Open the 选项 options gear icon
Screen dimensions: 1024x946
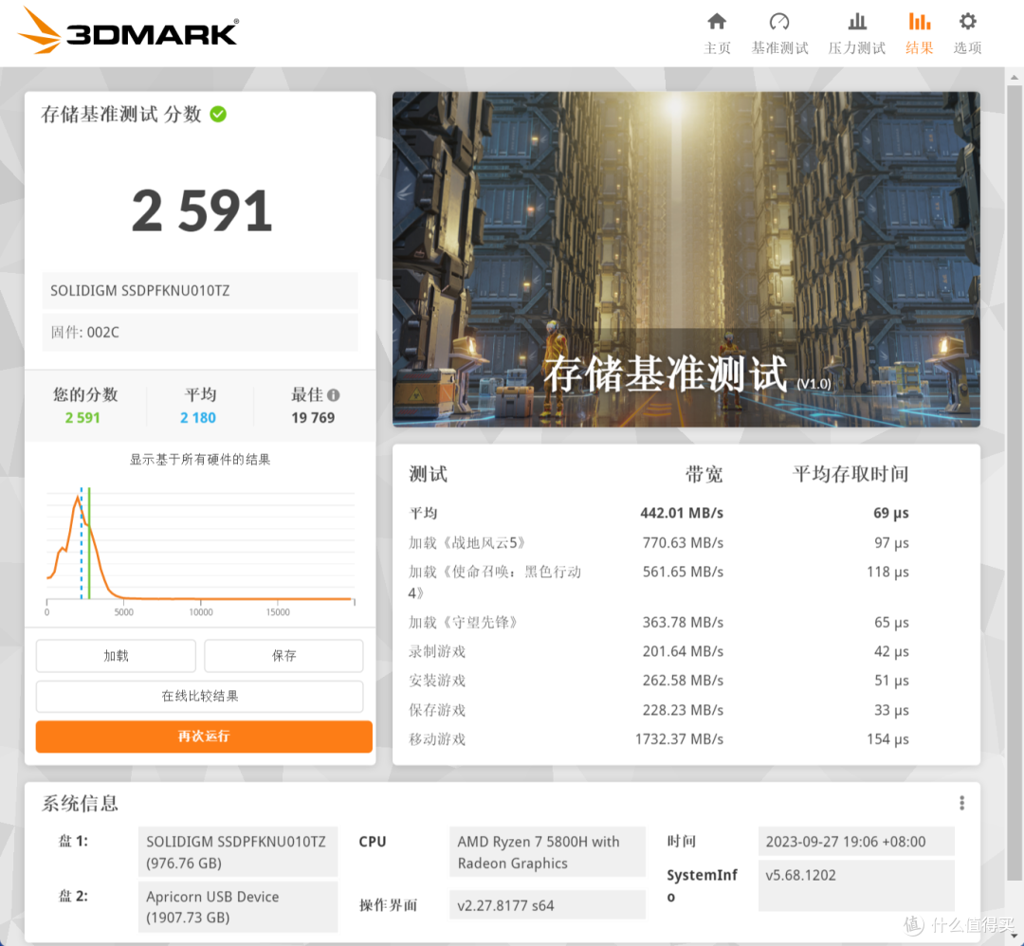(x=967, y=22)
